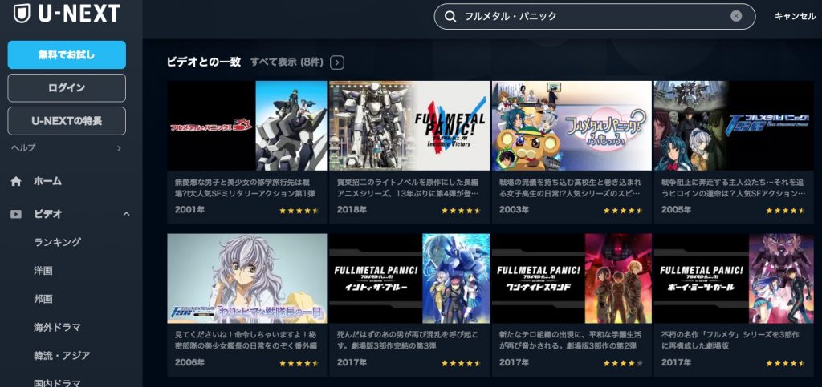
Task: Click キャンセル beside the search bar
Action: pos(795,17)
